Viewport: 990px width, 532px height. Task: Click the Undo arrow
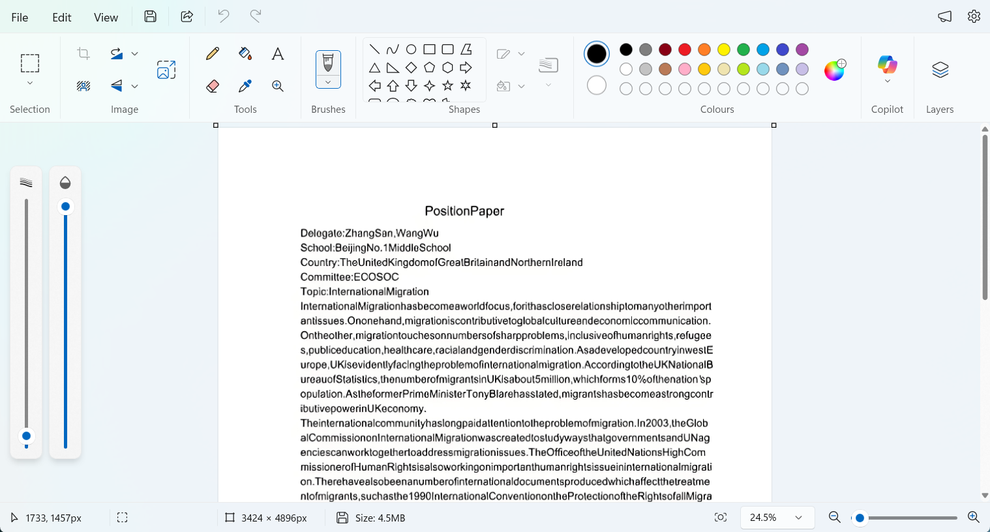(x=224, y=16)
